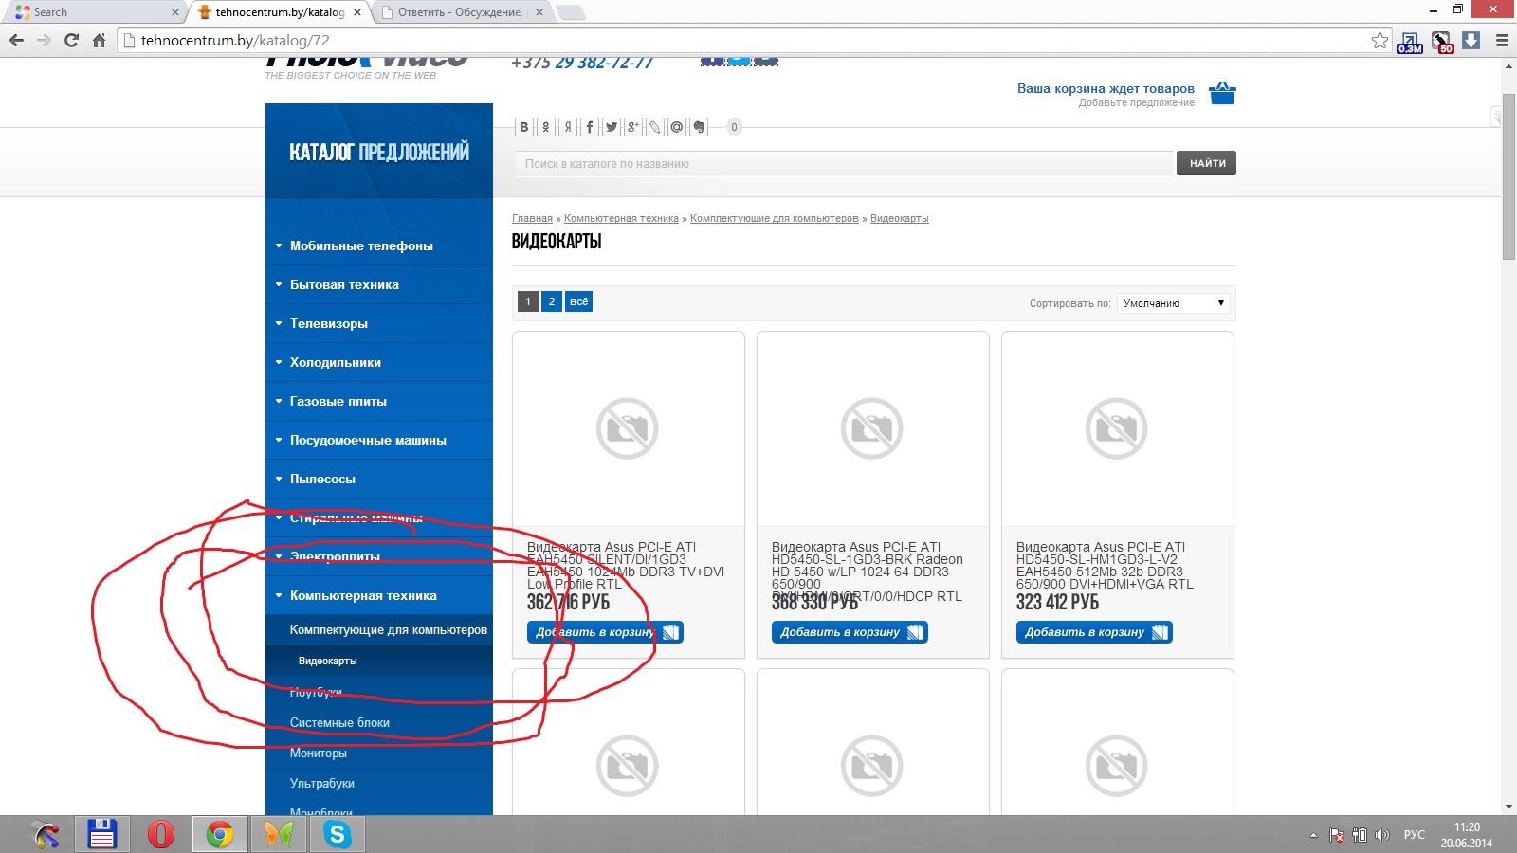Image resolution: width=1517 pixels, height=853 pixels.
Task: Click Ваша корзина ждет товаров link
Action: (1106, 88)
